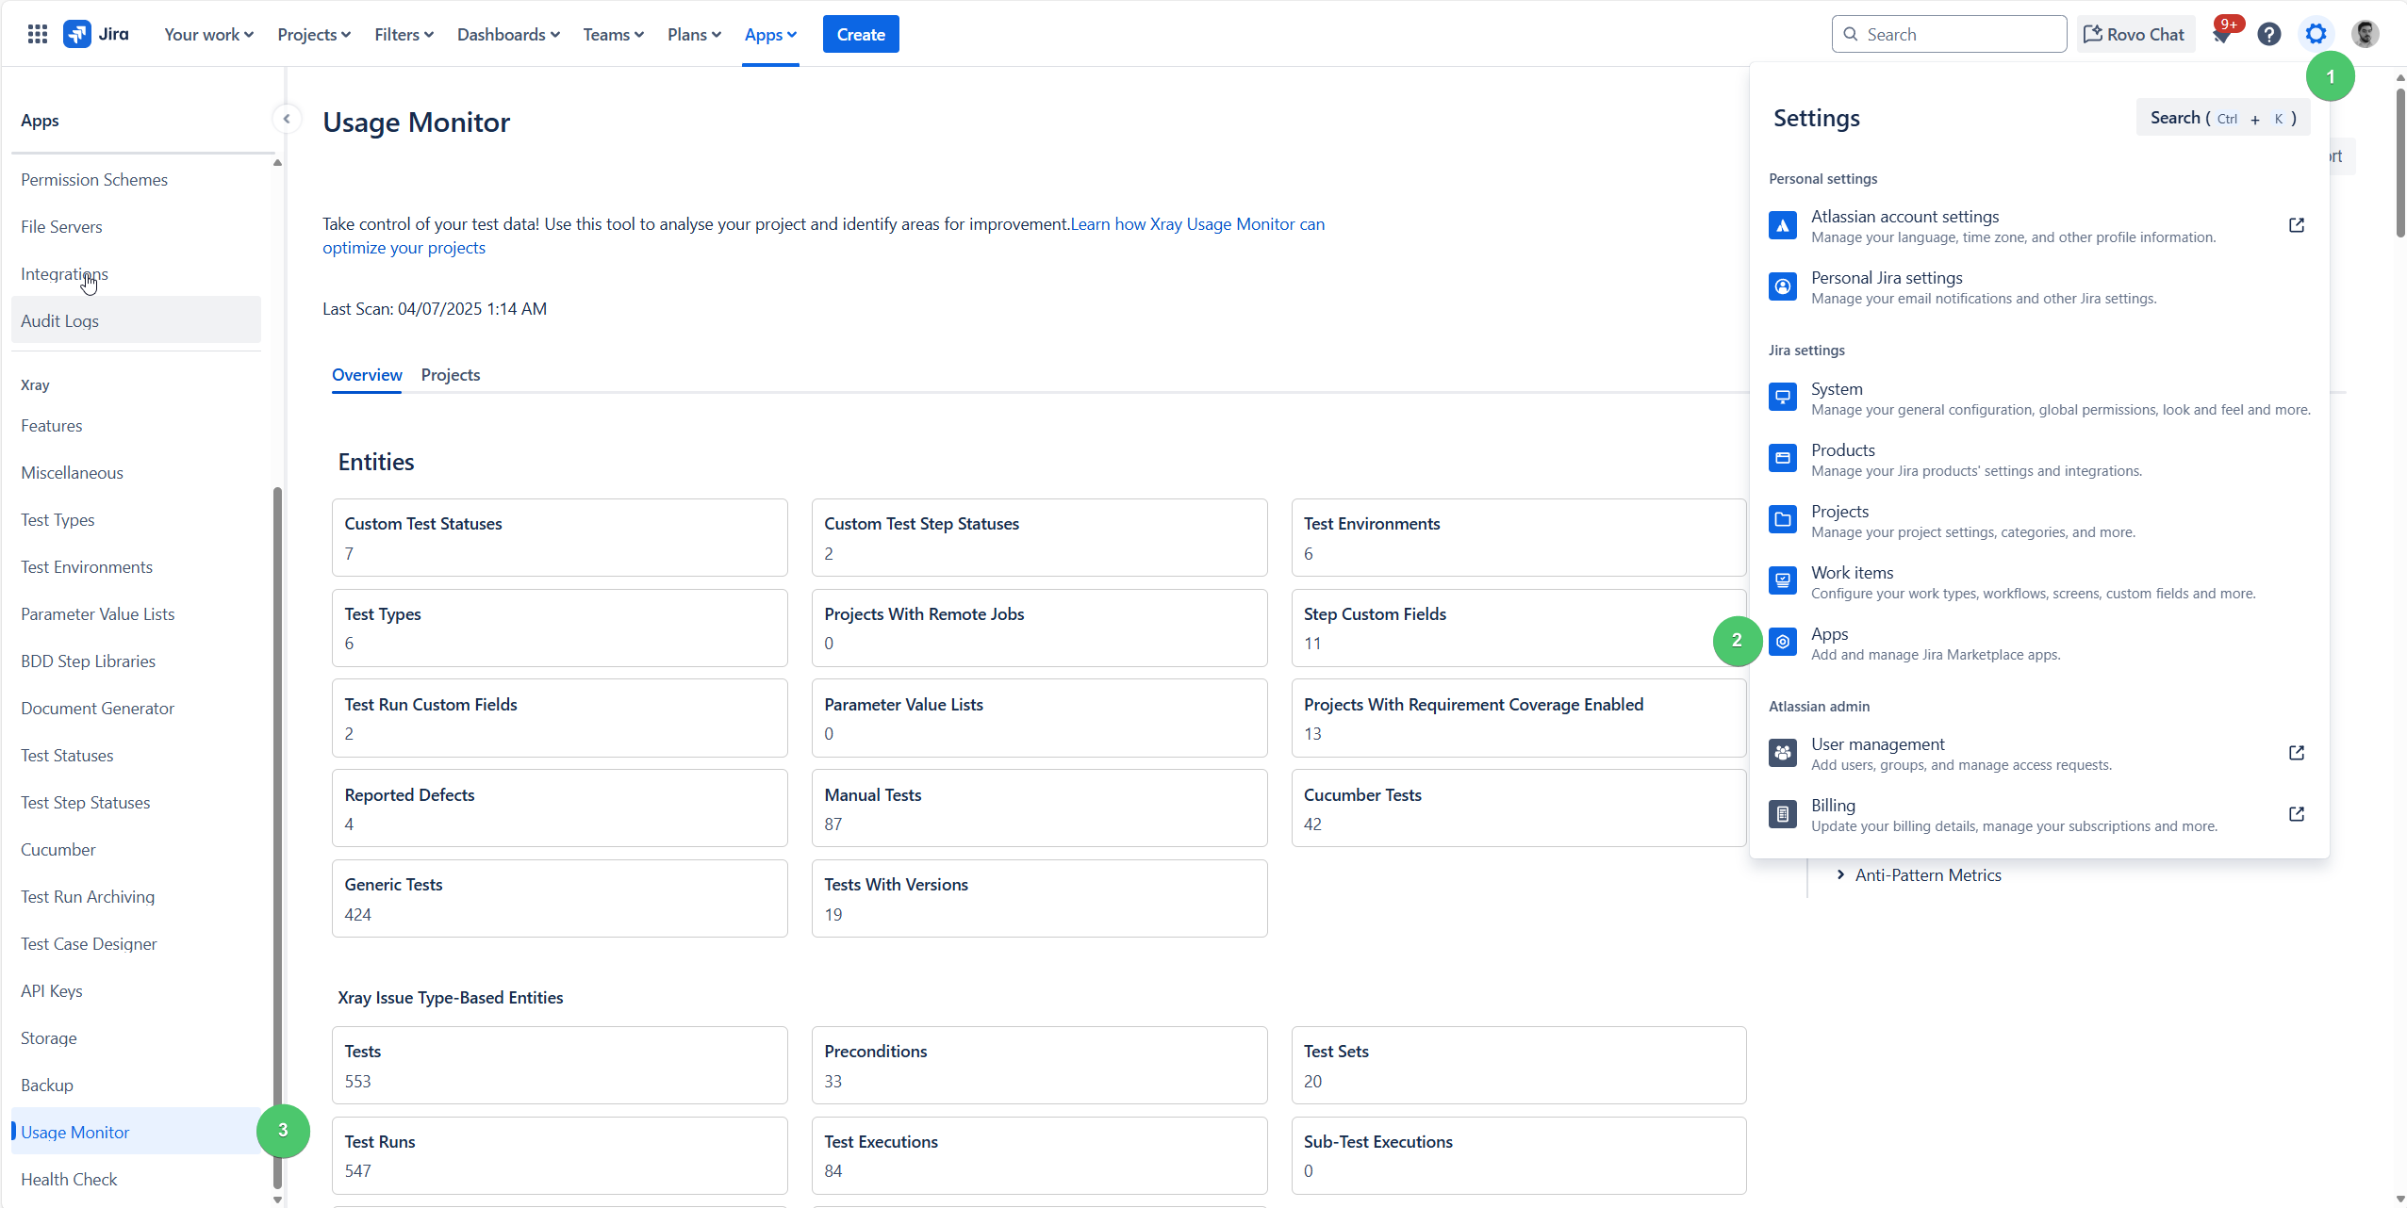This screenshot has height=1208, width=2407.
Task: Open external link icon for Atlassian account
Action: (x=2297, y=225)
